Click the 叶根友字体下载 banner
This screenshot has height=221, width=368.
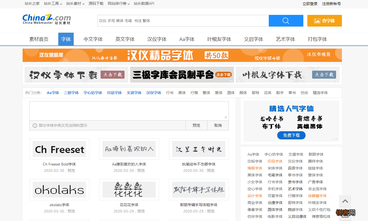[x=288, y=75]
